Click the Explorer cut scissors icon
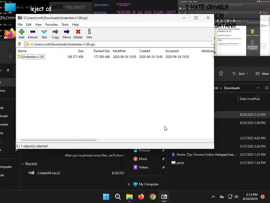 11,56
